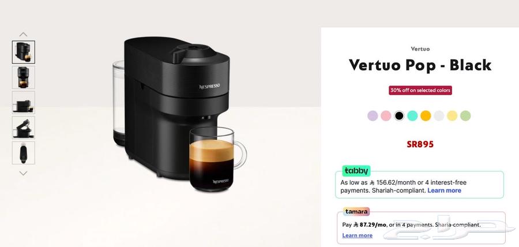Choose the light green color swatch
The height and width of the screenshot is (247, 519).
(465, 115)
